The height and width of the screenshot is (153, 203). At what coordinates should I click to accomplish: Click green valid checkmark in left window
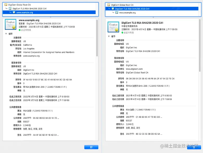[x=20, y=30]
